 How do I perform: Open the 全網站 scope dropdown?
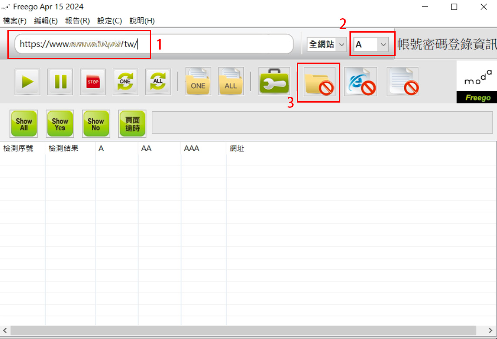click(x=326, y=44)
